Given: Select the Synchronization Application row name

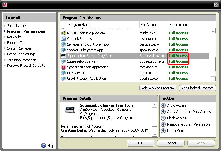Looking at the screenshot, I should point(88,67).
